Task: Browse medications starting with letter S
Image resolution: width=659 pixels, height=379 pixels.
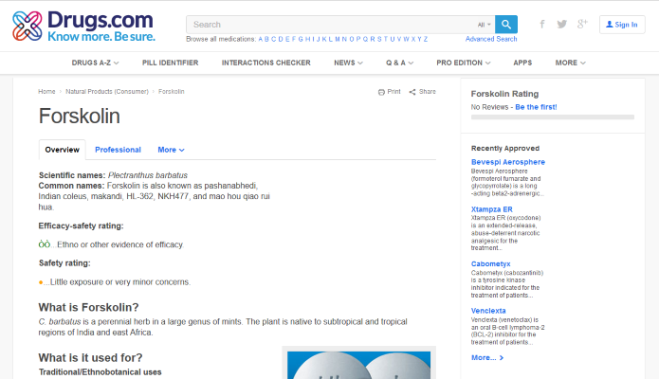Action: coord(379,39)
